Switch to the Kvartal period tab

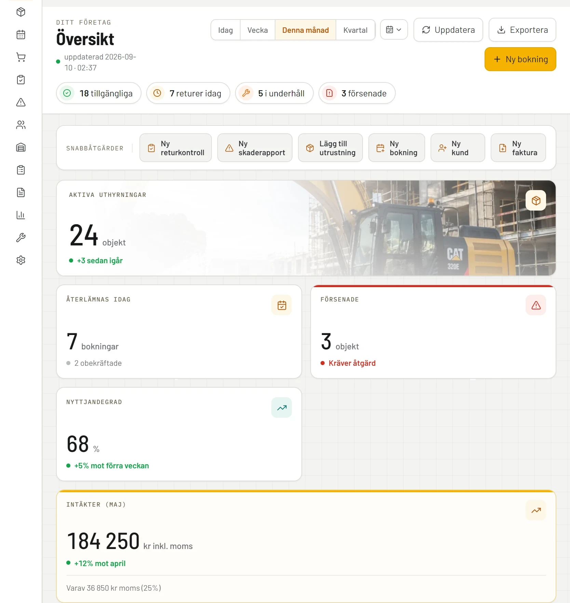pos(355,30)
